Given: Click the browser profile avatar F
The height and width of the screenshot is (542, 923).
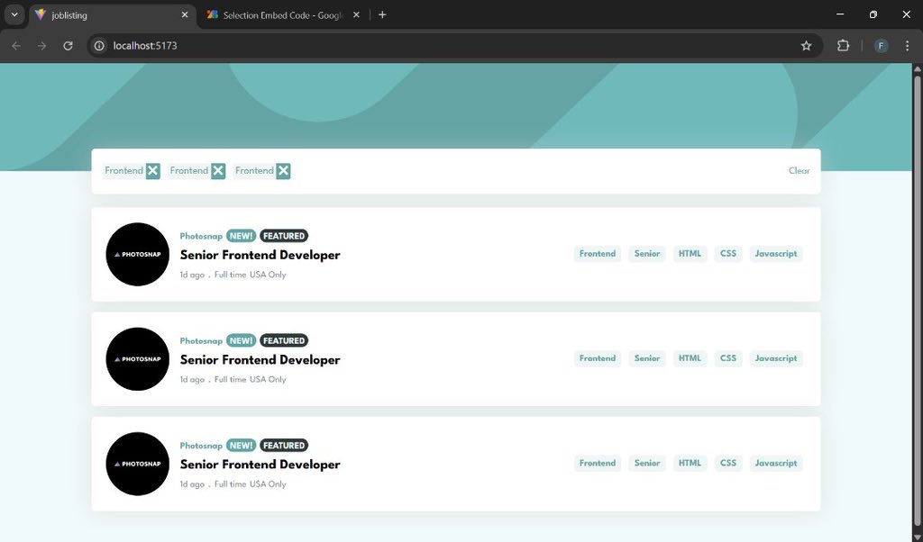Looking at the screenshot, I should click(881, 45).
